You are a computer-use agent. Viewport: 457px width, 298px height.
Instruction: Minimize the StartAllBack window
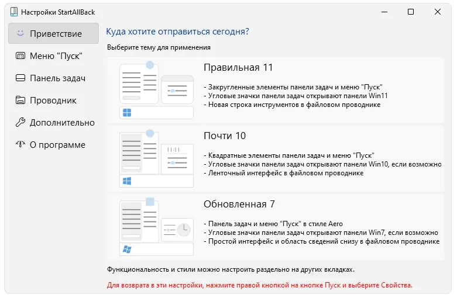tap(384, 12)
